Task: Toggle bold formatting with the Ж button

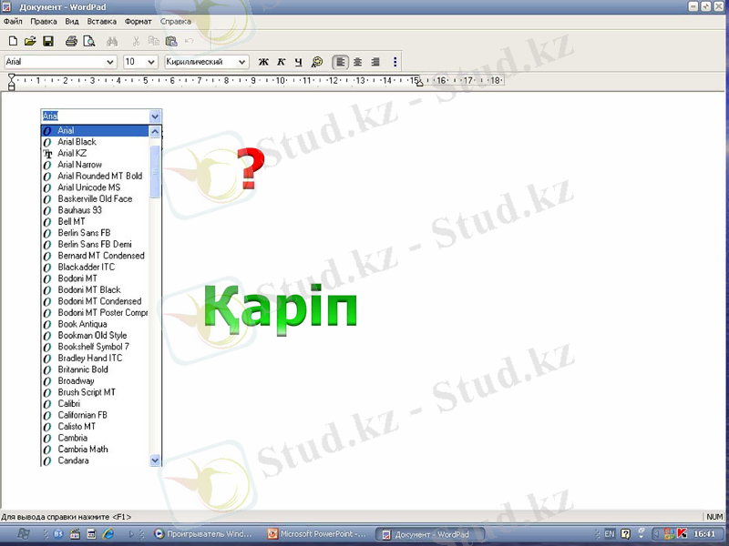Action: click(x=262, y=62)
